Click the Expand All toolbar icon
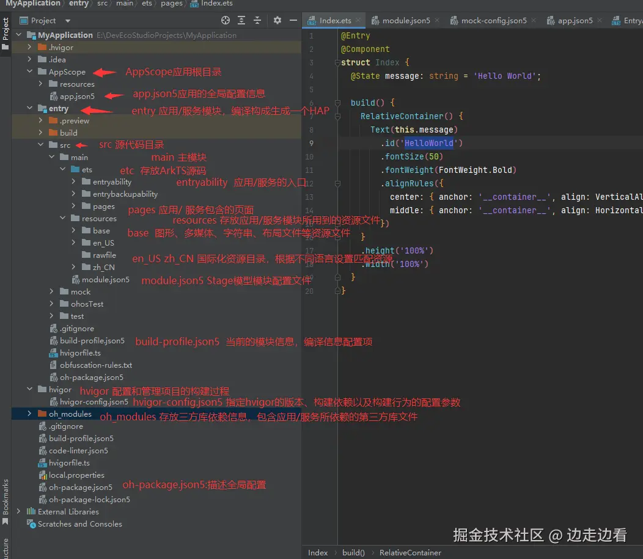The image size is (643, 559). (241, 21)
